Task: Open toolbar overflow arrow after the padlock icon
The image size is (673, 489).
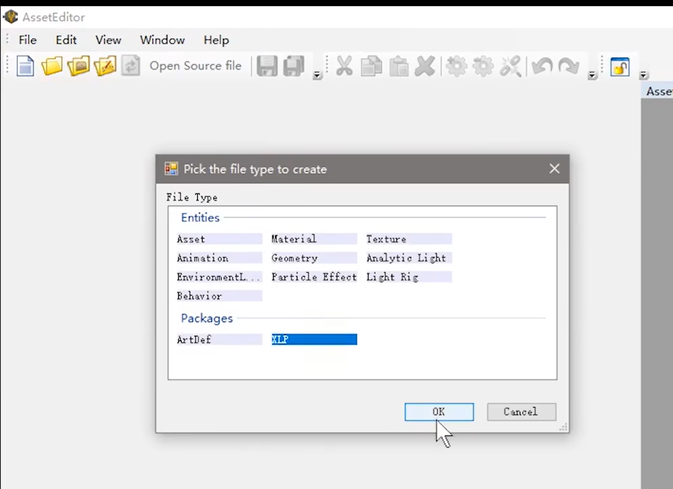Action: click(643, 75)
